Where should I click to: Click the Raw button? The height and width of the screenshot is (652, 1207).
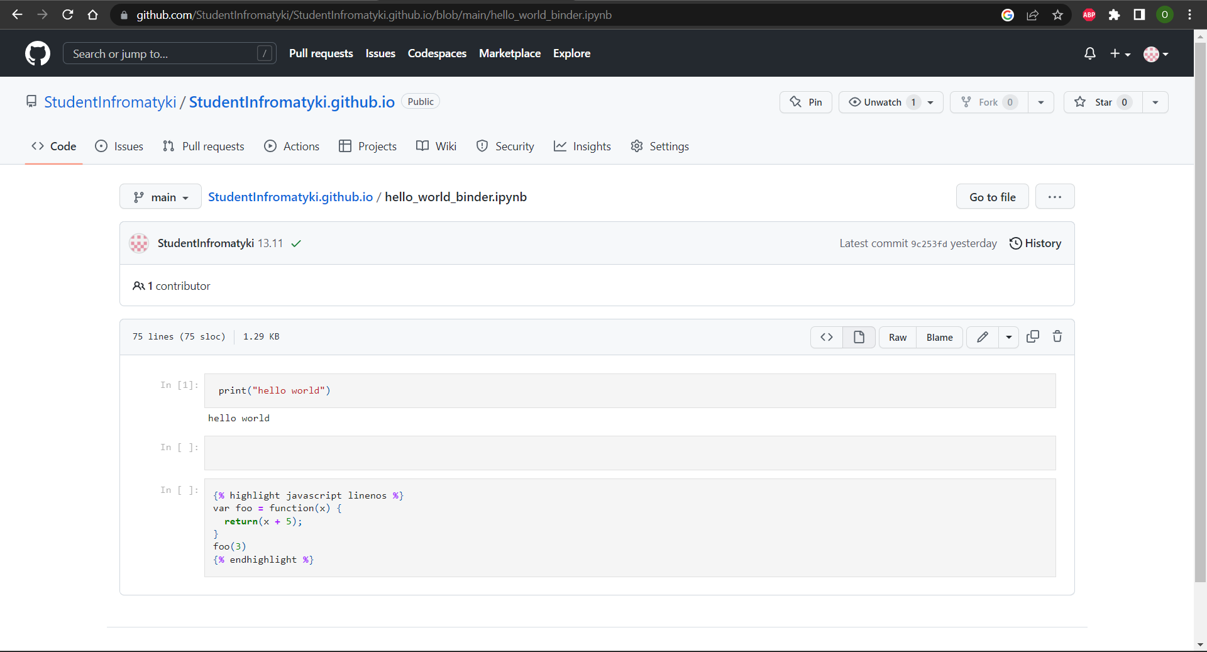[897, 337]
